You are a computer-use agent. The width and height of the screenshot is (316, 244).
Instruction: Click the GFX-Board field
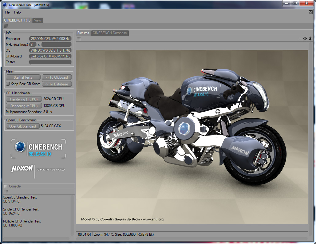(50, 56)
